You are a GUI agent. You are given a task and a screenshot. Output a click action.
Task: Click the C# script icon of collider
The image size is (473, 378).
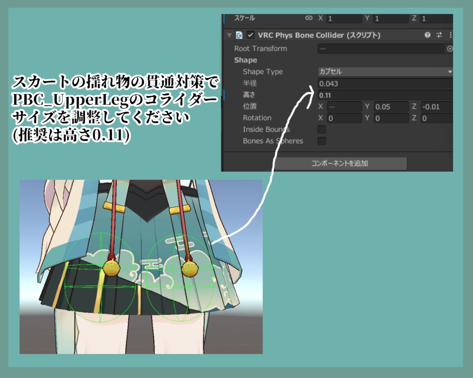point(239,35)
